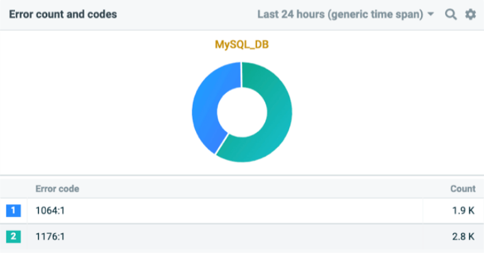Sort by the Error code column header
This screenshot has height=253, width=484.
57,188
